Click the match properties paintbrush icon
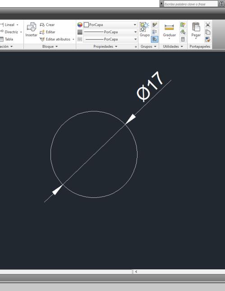The width and height of the screenshot is (225, 291). (208, 39)
